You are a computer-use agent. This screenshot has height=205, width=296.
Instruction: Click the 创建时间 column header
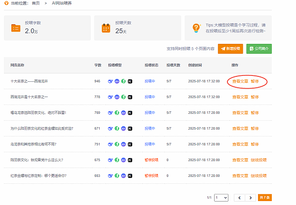coord(195,65)
